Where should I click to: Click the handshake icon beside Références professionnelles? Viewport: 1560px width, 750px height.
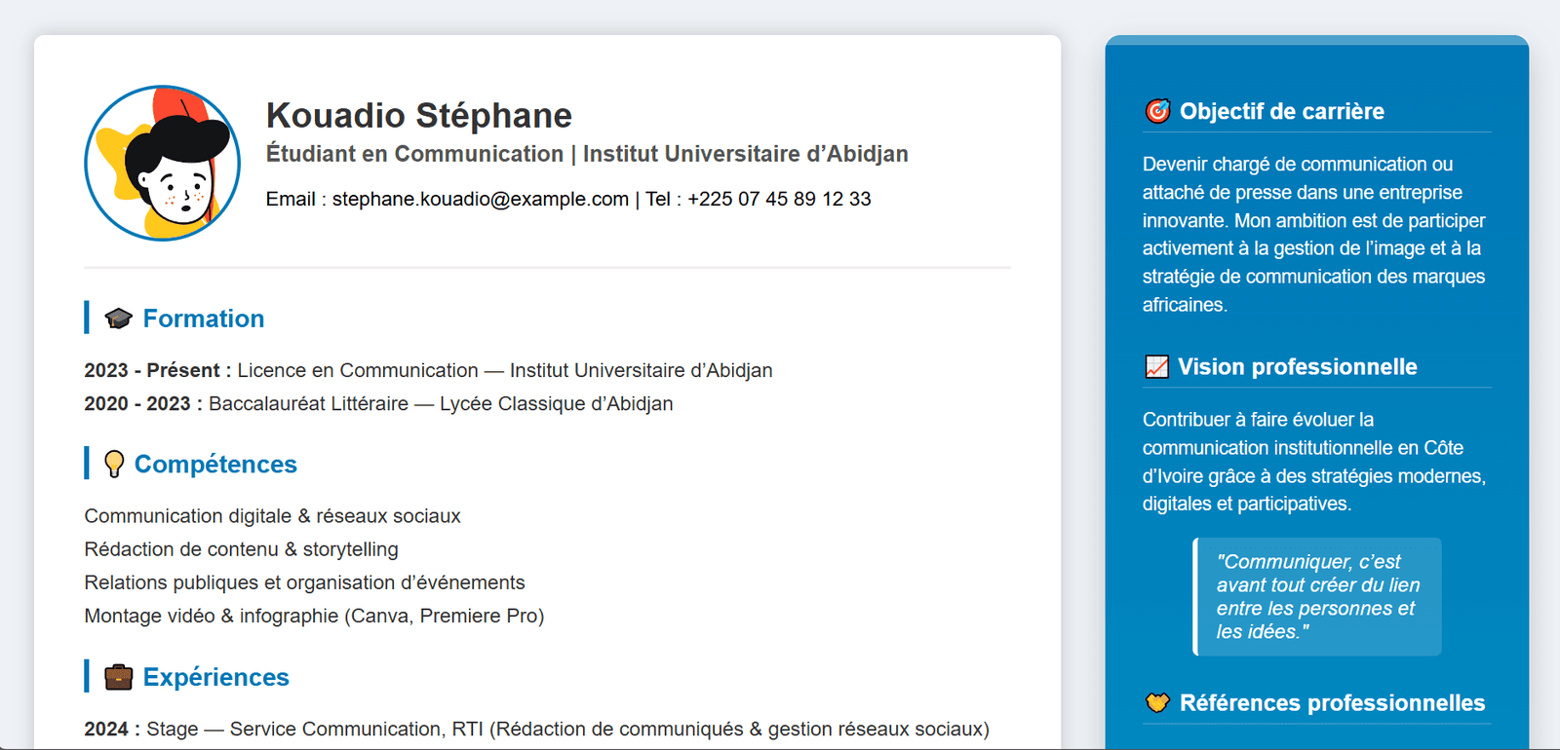(x=1157, y=703)
